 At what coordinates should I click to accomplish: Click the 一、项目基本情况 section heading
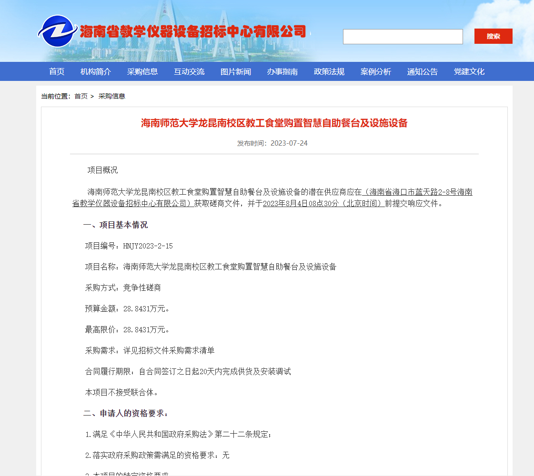115,225
